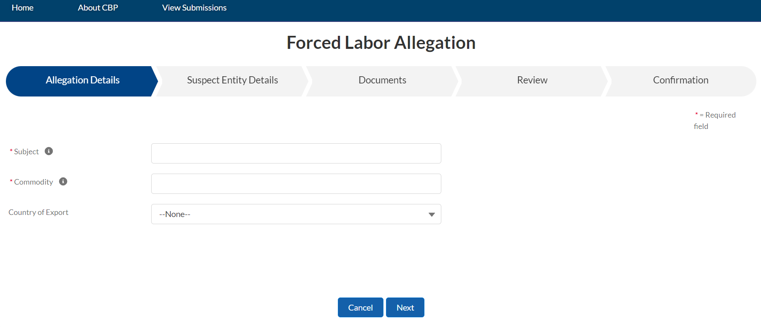The height and width of the screenshot is (327, 761).
Task: Open View Submissions in the navigation bar
Action: point(194,8)
